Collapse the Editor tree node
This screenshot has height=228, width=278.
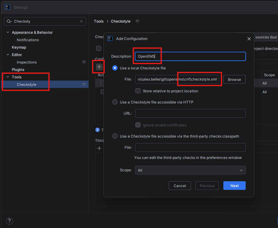(x=8, y=55)
